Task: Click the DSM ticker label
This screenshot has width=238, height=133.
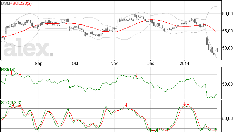Action: coord(6,3)
